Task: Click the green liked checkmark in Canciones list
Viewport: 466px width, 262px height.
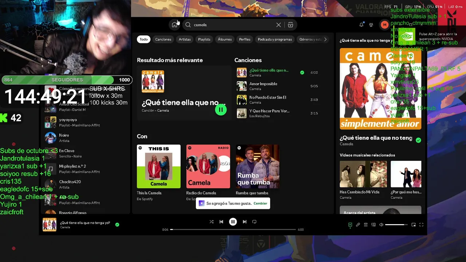Action: coord(302,72)
